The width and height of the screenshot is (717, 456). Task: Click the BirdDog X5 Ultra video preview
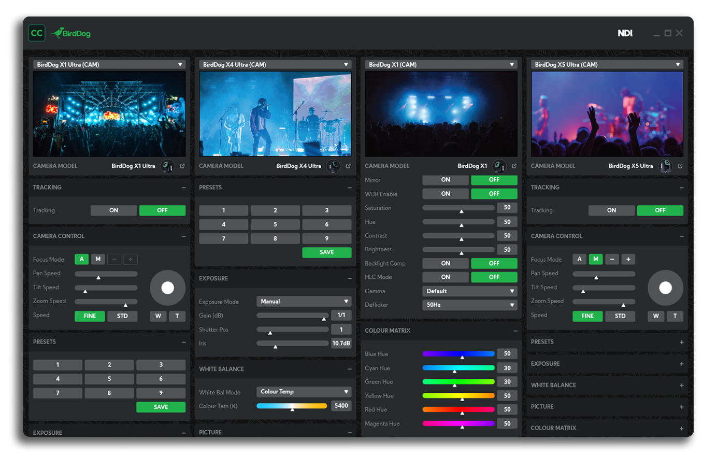607,114
